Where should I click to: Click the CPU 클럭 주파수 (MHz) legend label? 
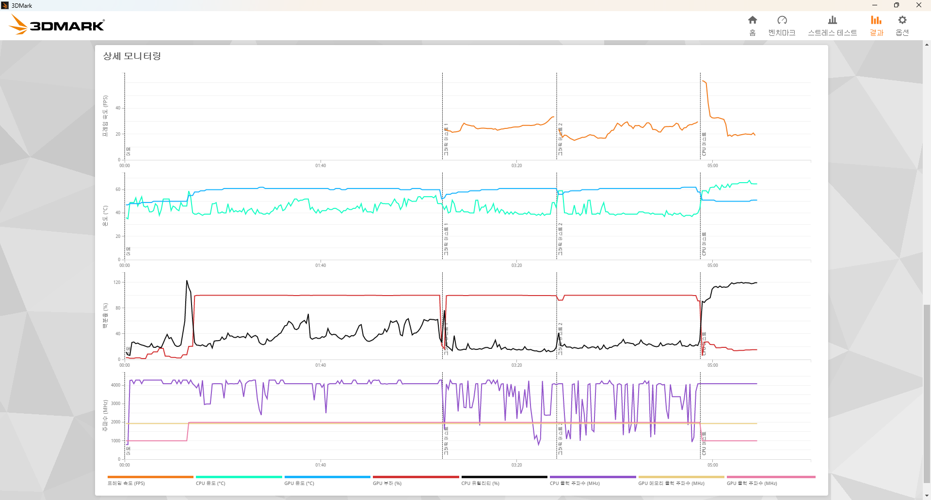(575, 484)
